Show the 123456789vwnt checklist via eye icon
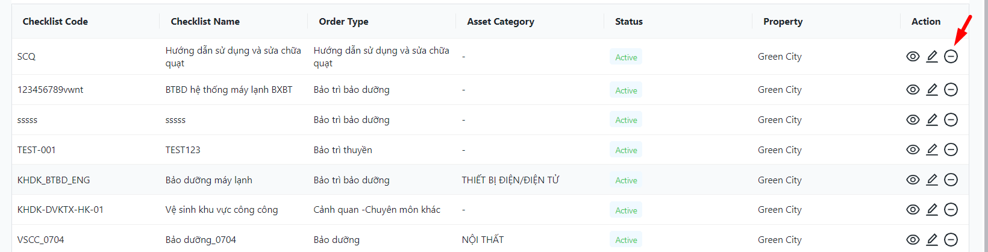Image resolution: width=988 pixels, height=252 pixels. click(x=913, y=89)
